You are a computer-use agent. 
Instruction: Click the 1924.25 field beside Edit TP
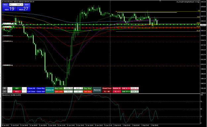(134, 92)
